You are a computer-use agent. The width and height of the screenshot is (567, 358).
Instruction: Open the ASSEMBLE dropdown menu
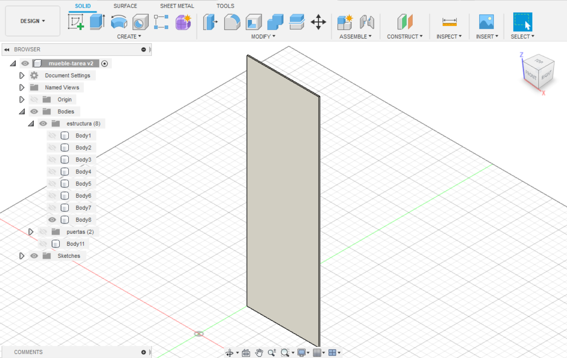click(x=355, y=36)
